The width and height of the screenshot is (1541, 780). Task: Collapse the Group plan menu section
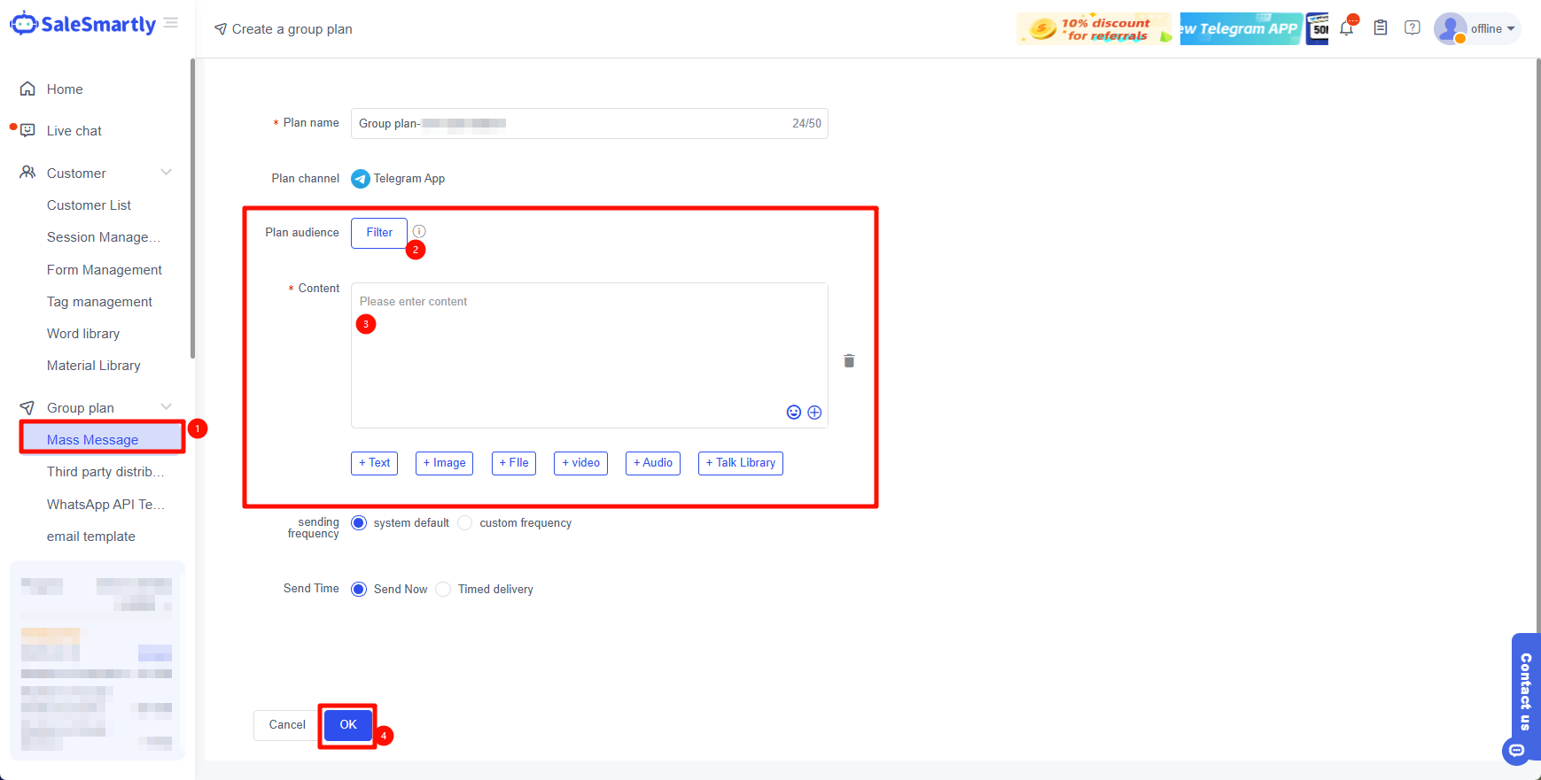pyautogui.click(x=166, y=407)
